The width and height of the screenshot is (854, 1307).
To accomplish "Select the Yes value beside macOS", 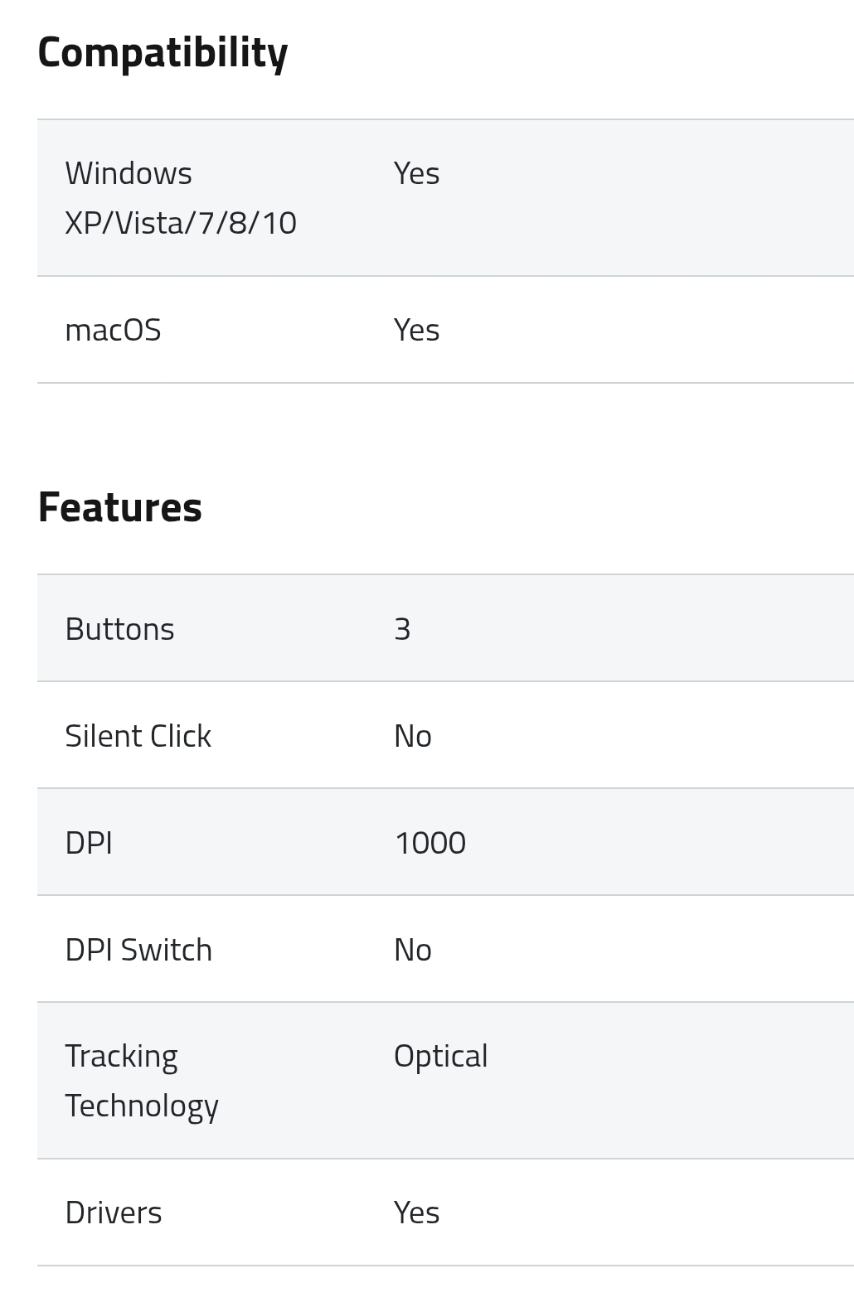I will [x=416, y=330].
